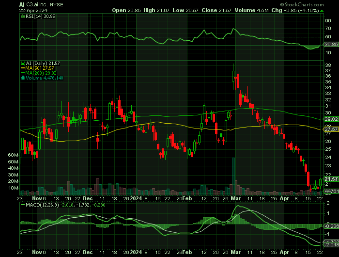Click the 30.85 RSI value tag on right axis
This screenshot has height=257, width=339.
point(331,45)
